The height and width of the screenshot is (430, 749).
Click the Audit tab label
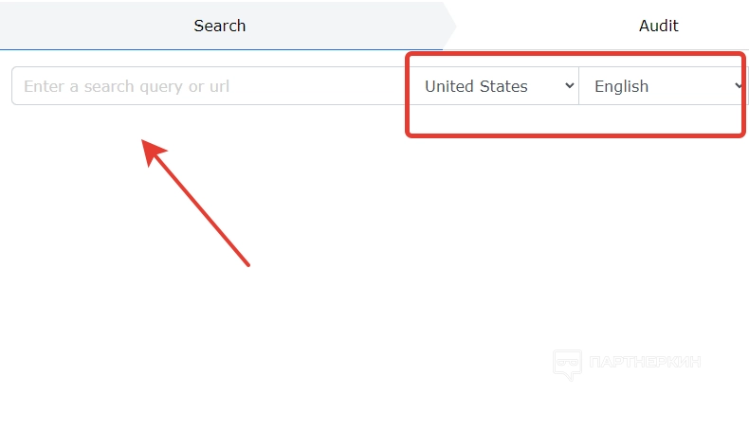pyautogui.click(x=658, y=26)
